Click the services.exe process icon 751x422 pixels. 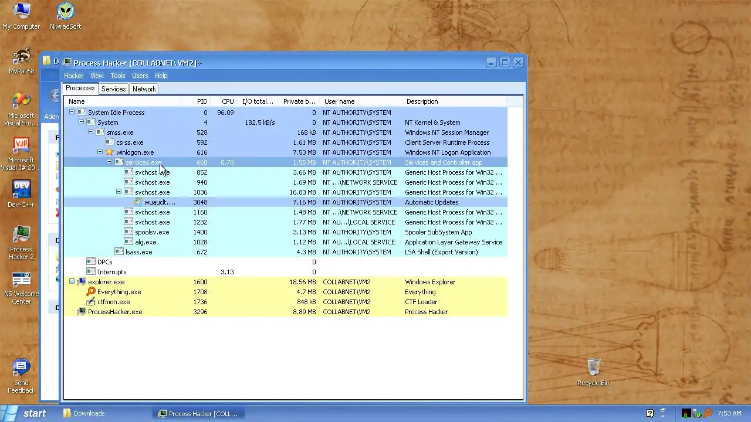[119, 162]
